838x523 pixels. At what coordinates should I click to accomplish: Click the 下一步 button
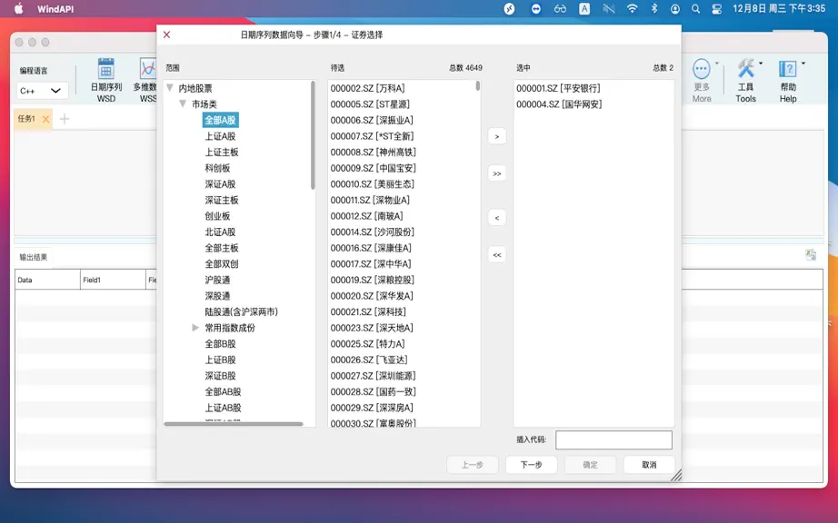(531, 464)
